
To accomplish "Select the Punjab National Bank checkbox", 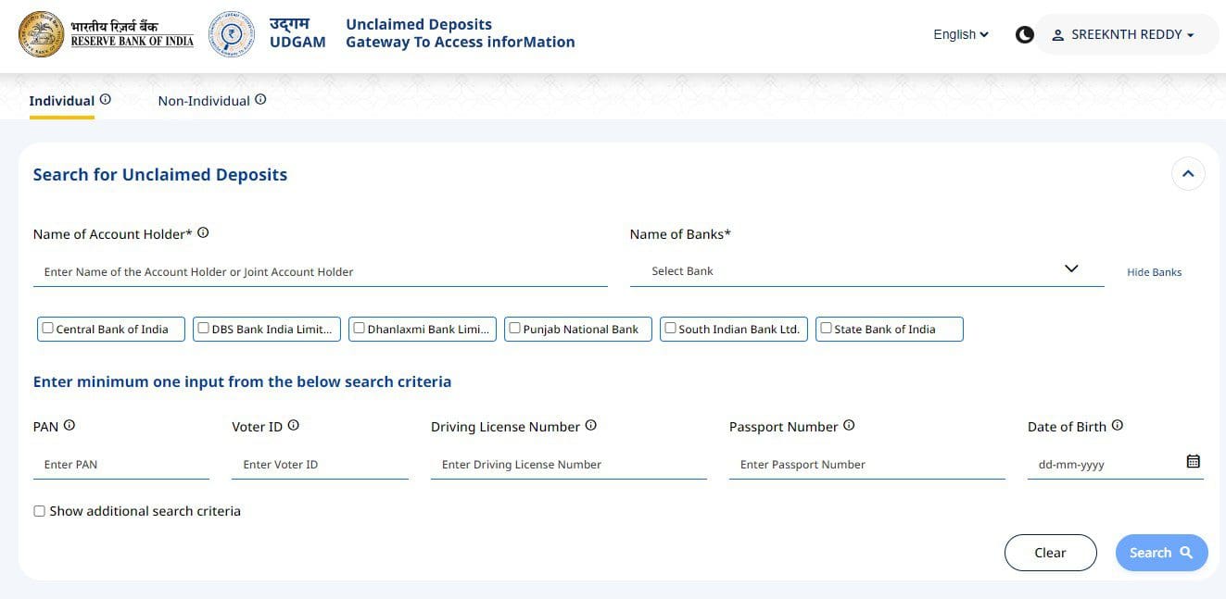I will click(x=514, y=328).
